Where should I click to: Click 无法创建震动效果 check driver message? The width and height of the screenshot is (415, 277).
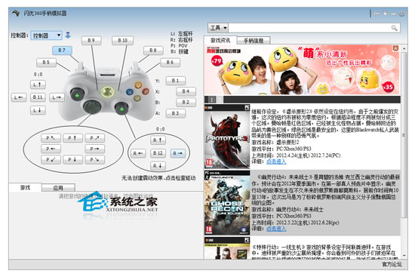point(158,178)
